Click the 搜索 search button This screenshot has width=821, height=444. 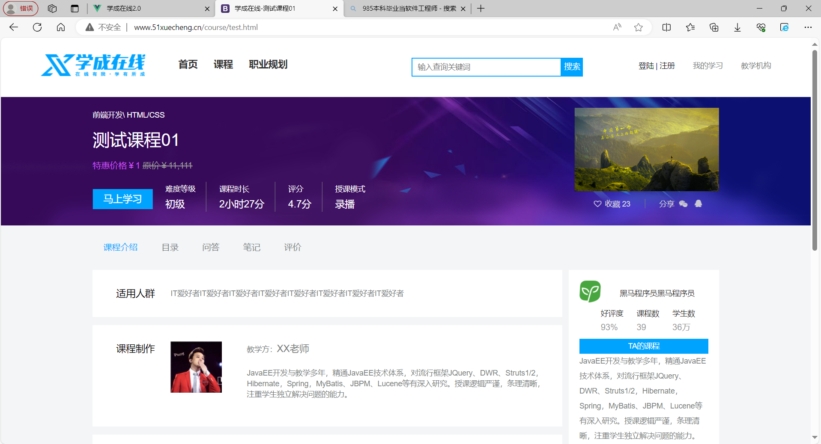click(x=572, y=67)
